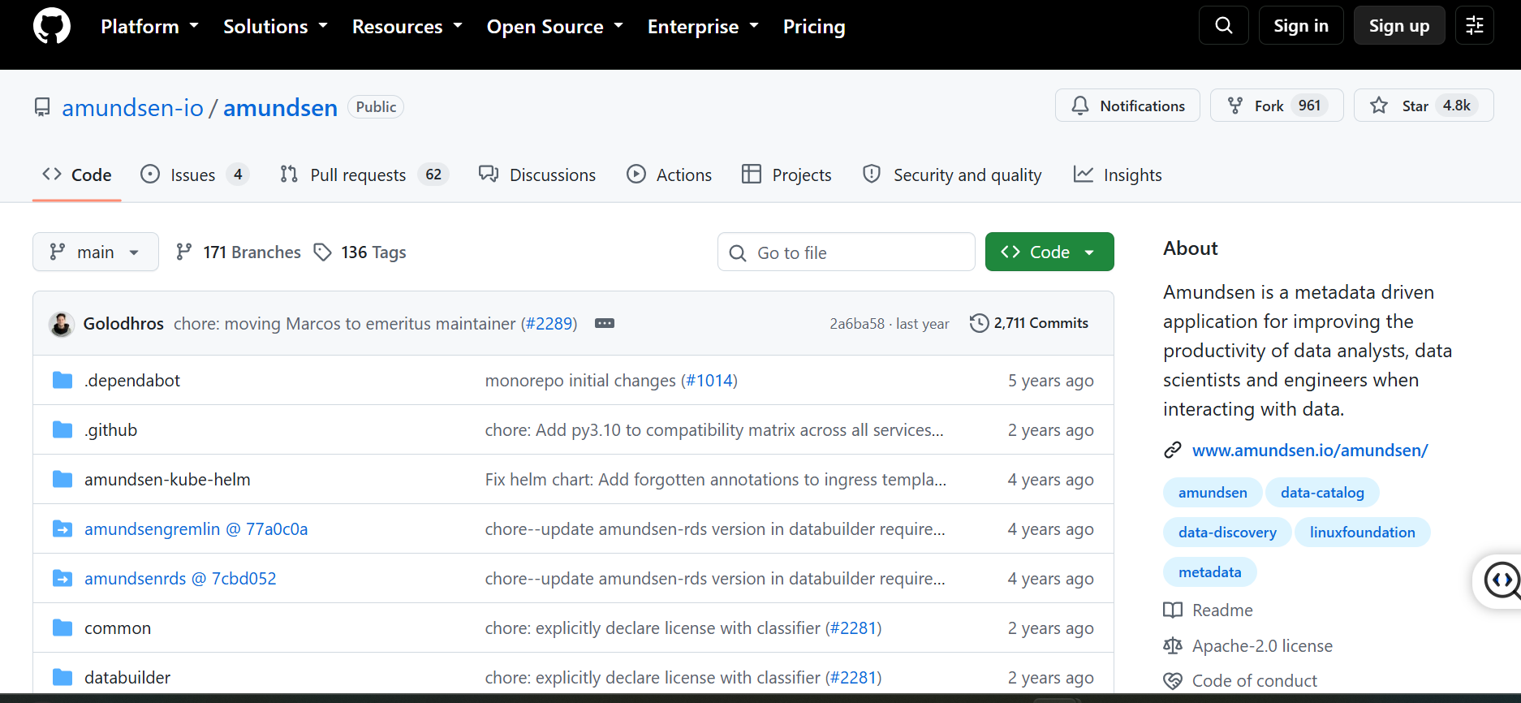This screenshot has width=1521, height=703.
Task: Switch to the Projects tab
Action: pos(786,175)
